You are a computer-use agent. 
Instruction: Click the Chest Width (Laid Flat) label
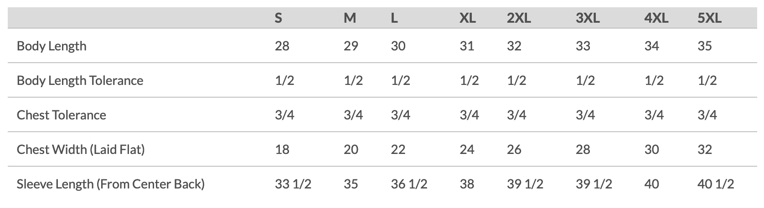[81, 149]
